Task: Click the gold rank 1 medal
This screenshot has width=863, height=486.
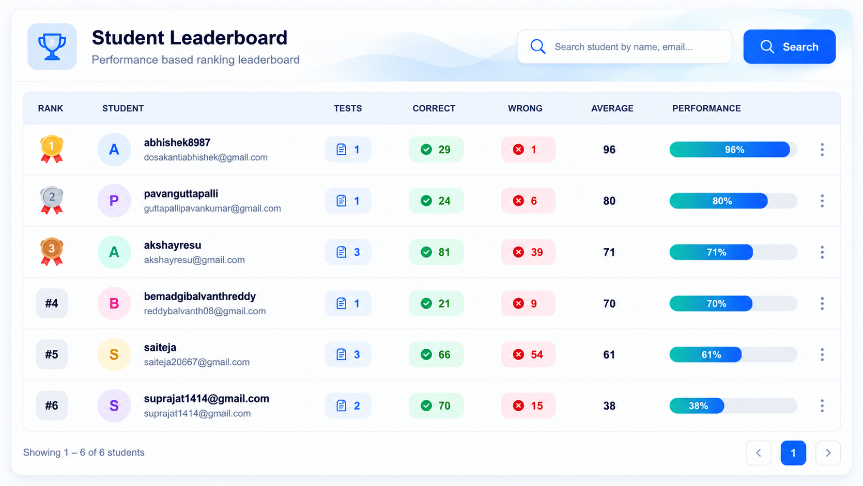Action: 52,149
